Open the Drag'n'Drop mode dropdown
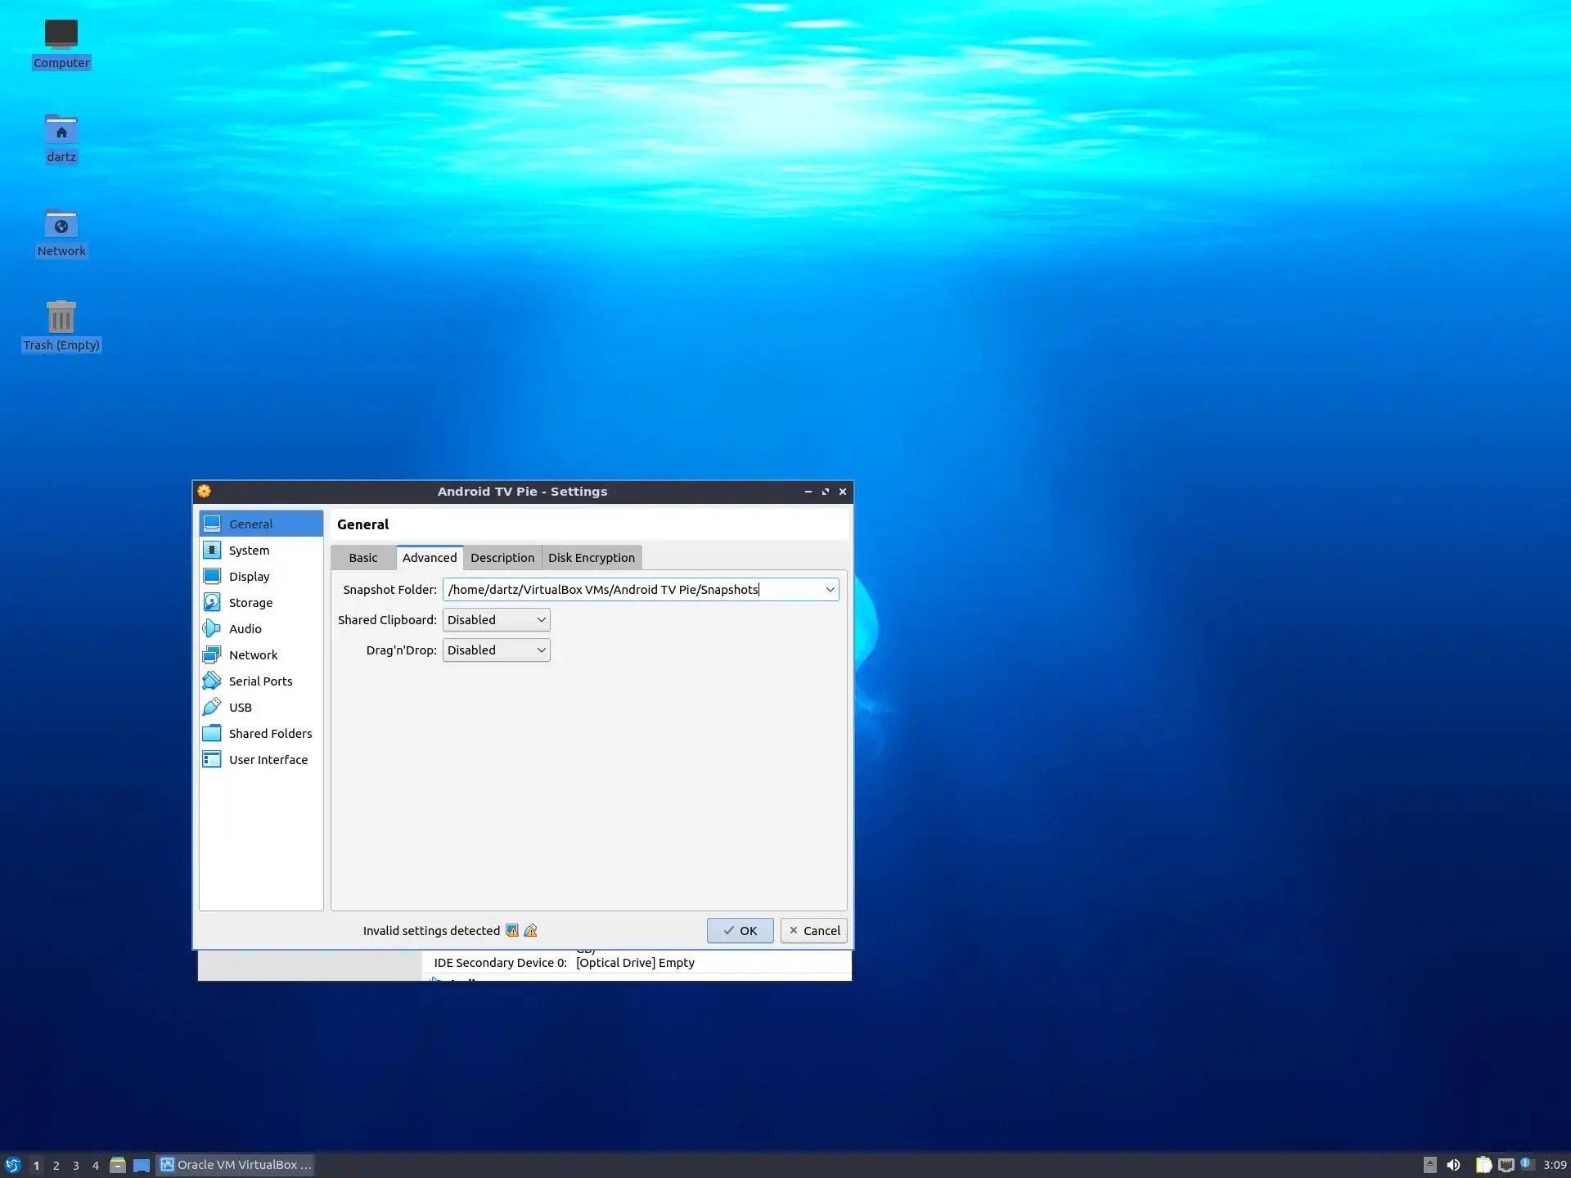Viewport: 1571px width, 1178px height. [496, 650]
